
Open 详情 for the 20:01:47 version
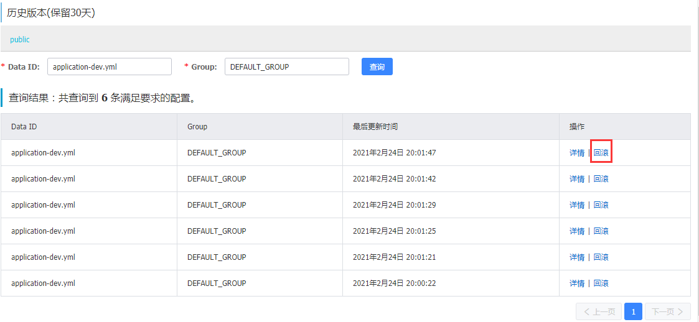[577, 153]
